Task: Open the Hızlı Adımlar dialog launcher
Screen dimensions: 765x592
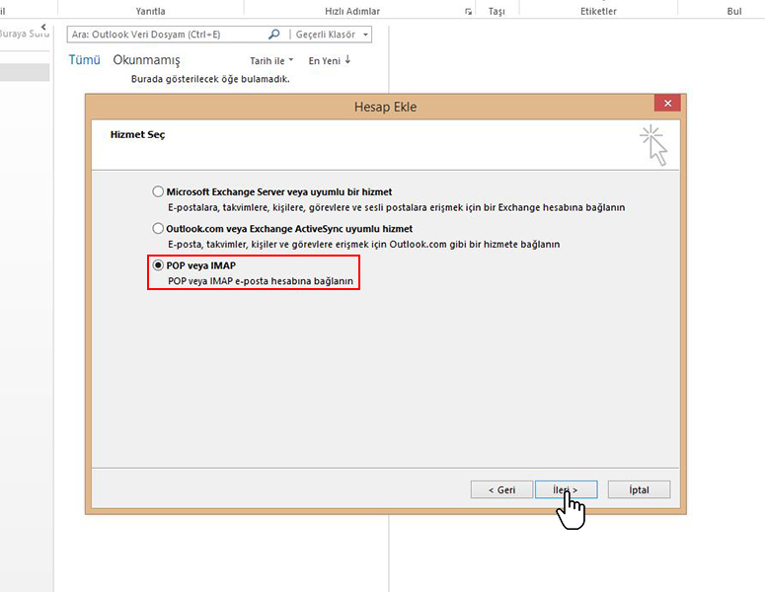Action: 468,12
